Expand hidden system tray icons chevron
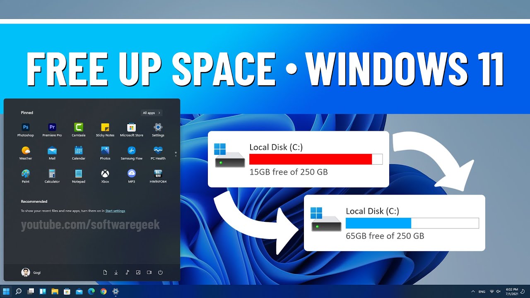Screen dimensions: 530x298 [473, 291]
